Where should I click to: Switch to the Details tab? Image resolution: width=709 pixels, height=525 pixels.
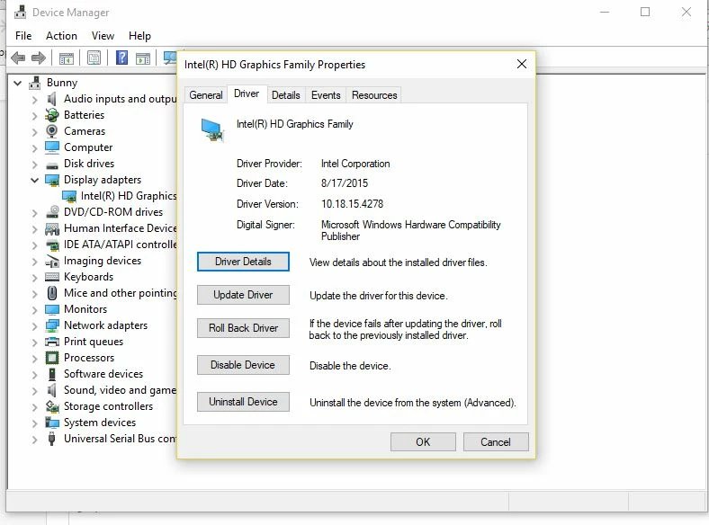(x=286, y=95)
